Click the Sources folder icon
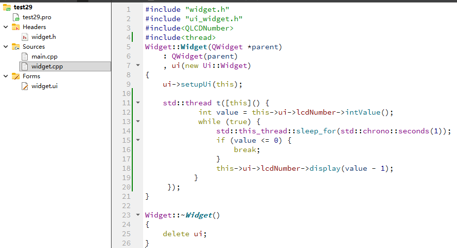 16,47
